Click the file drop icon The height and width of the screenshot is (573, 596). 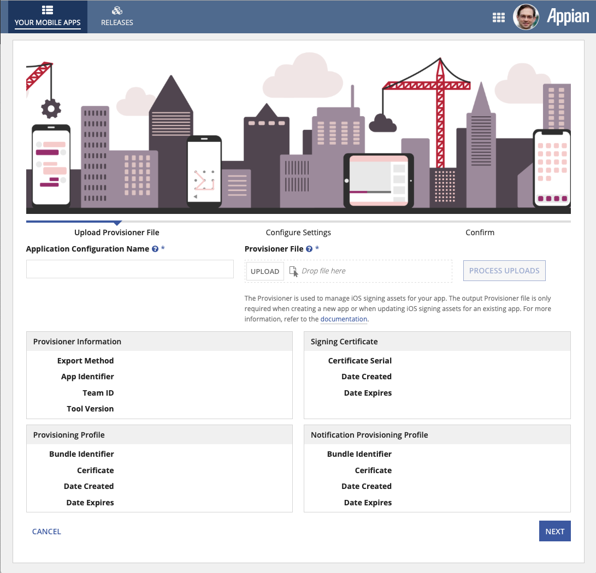pos(293,271)
